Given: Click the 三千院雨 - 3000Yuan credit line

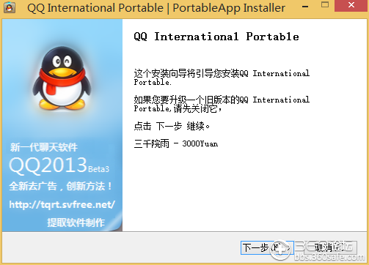Looking at the screenshot, I should click(176, 143).
